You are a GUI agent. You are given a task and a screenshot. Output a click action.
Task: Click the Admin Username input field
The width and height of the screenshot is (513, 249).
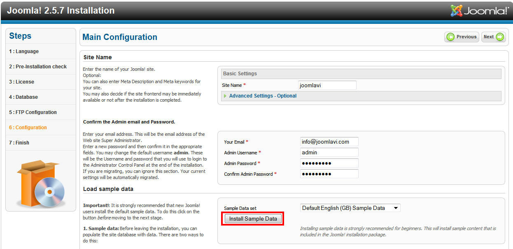click(329, 152)
